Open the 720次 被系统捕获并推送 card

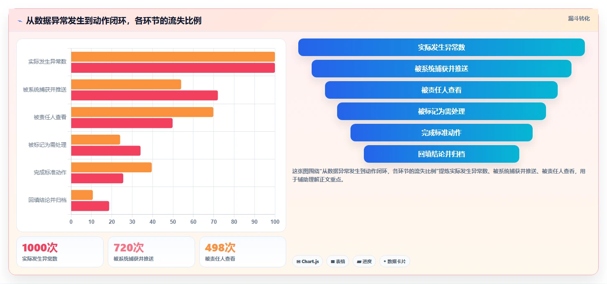tap(151, 252)
